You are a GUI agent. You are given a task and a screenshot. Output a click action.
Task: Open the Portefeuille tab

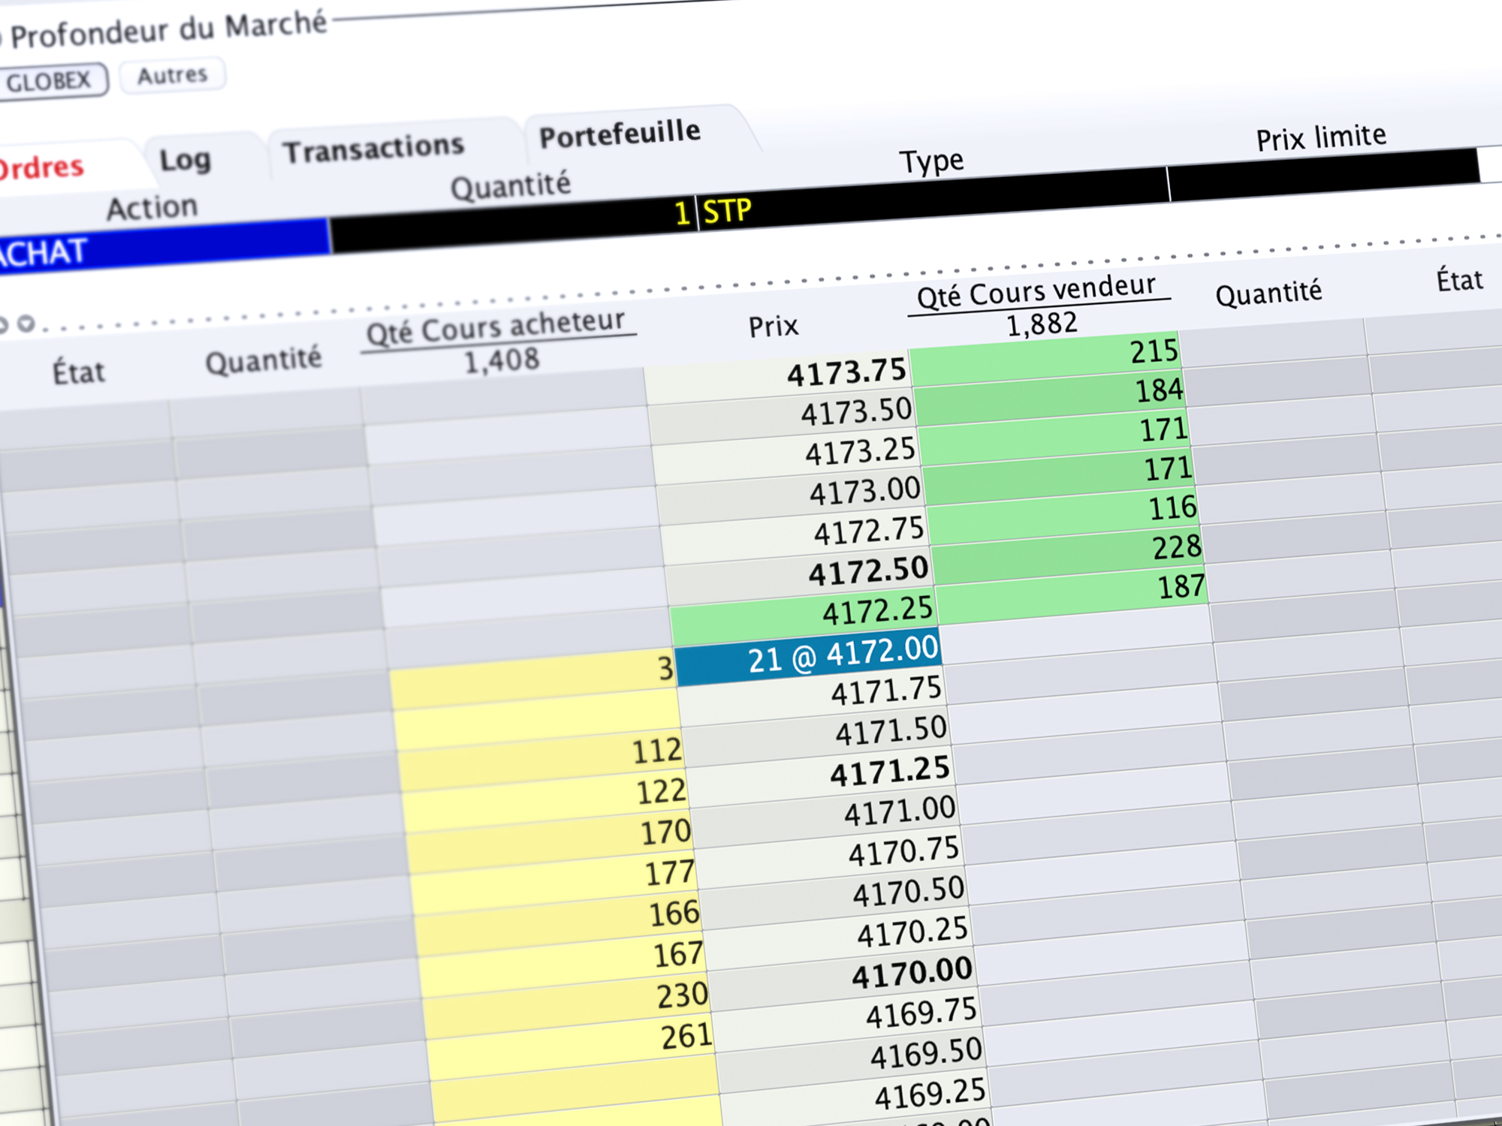(620, 134)
